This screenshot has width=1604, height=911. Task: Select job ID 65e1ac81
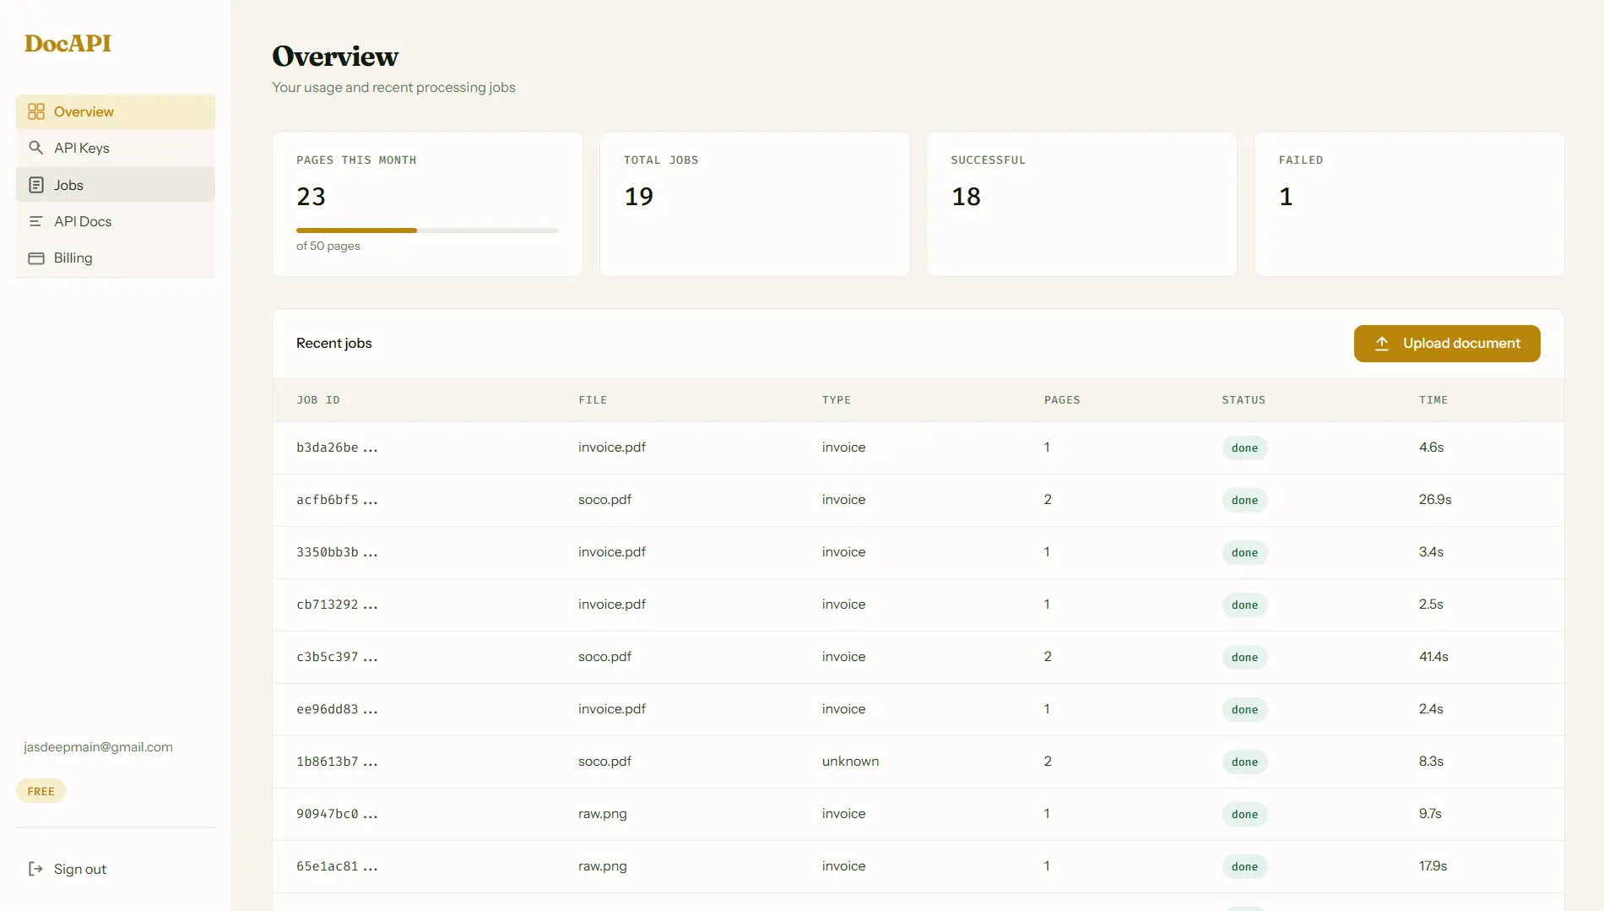(337, 866)
